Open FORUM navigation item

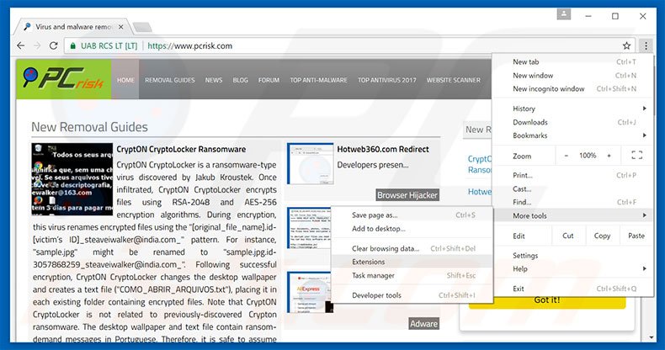pyautogui.click(x=269, y=80)
